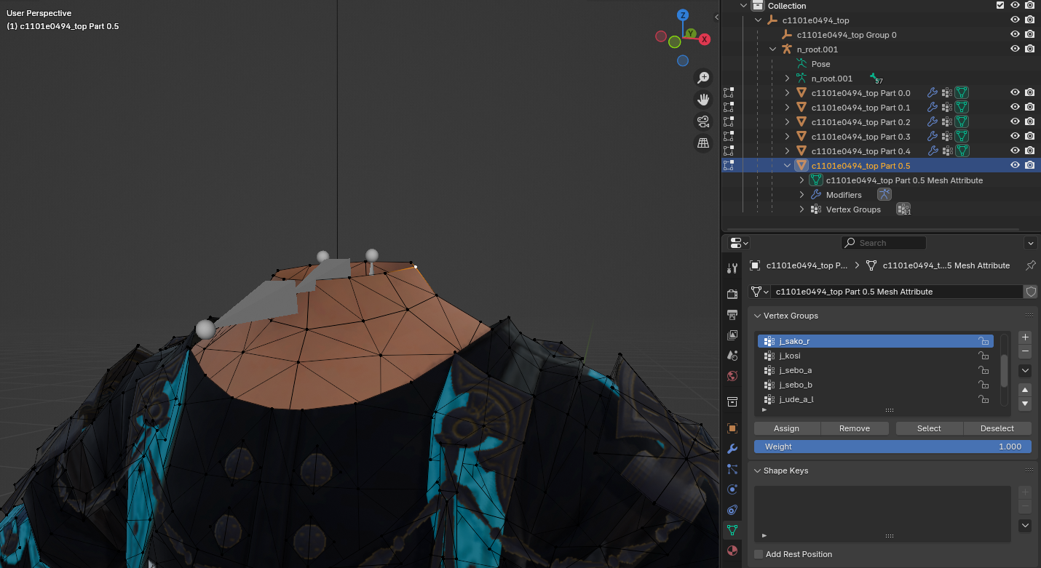Open the Object properties tab
Screen dimensions: 1041x568
pos(732,428)
